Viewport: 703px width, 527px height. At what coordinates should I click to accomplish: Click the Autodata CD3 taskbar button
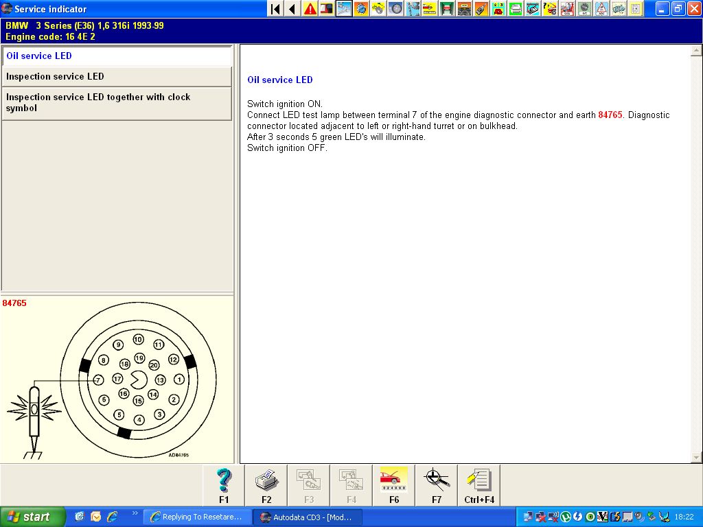pos(307,517)
